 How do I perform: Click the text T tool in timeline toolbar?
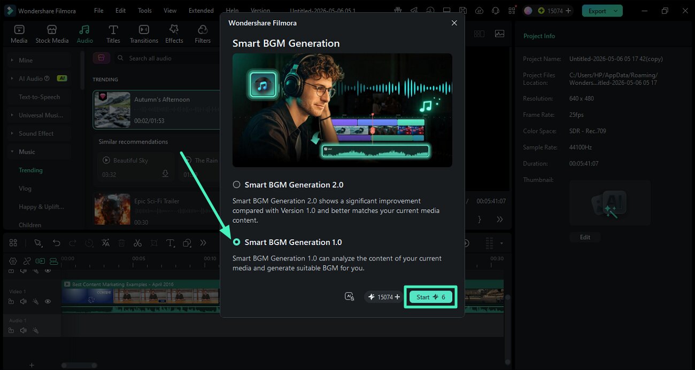(171, 243)
